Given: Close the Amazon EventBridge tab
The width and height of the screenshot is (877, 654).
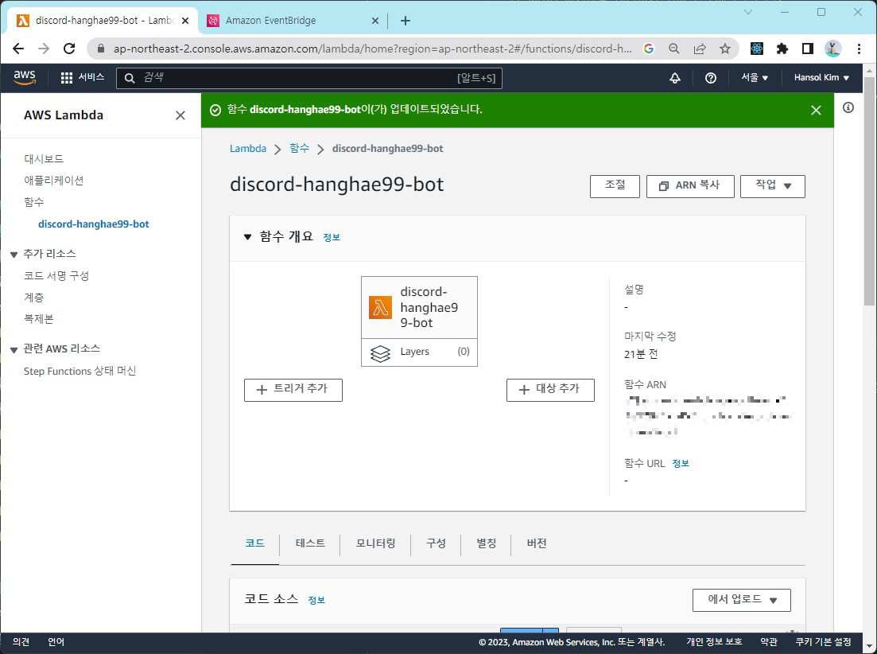Looking at the screenshot, I should click(375, 21).
